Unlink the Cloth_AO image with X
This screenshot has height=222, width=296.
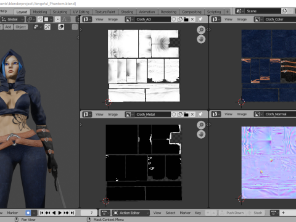(192, 19)
